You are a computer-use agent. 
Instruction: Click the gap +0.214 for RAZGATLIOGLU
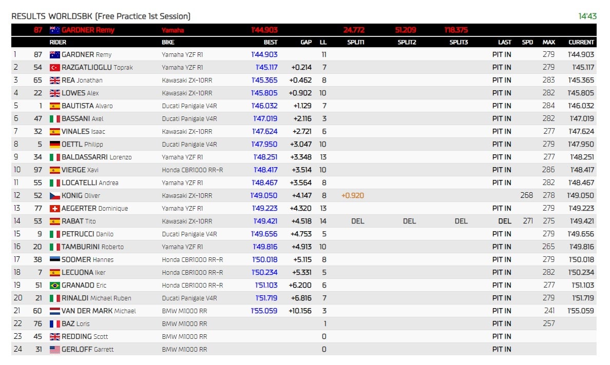click(301, 68)
